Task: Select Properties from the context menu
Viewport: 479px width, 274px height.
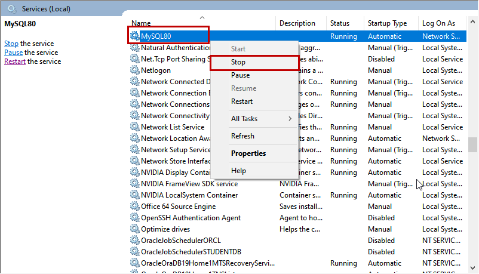Action: [248, 153]
